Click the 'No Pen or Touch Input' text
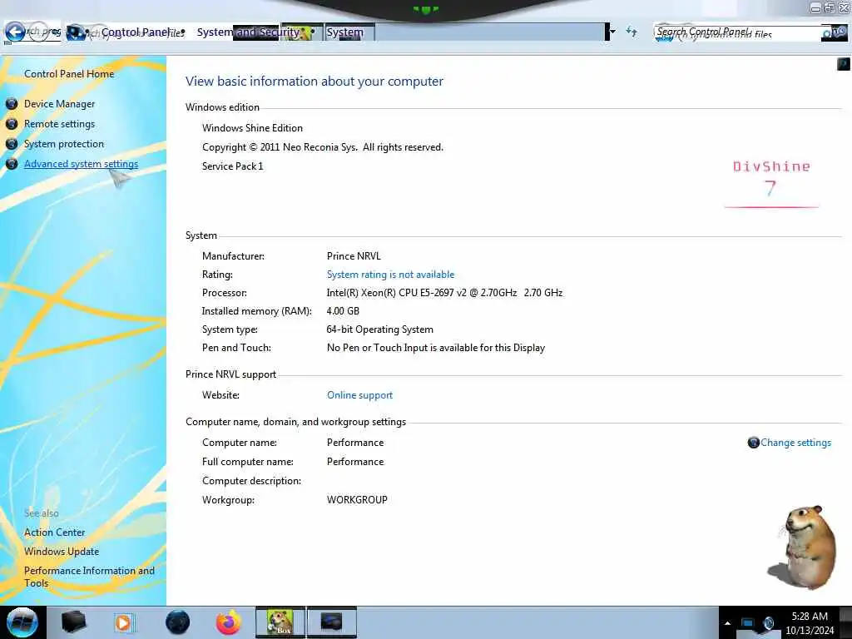 click(x=436, y=348)
